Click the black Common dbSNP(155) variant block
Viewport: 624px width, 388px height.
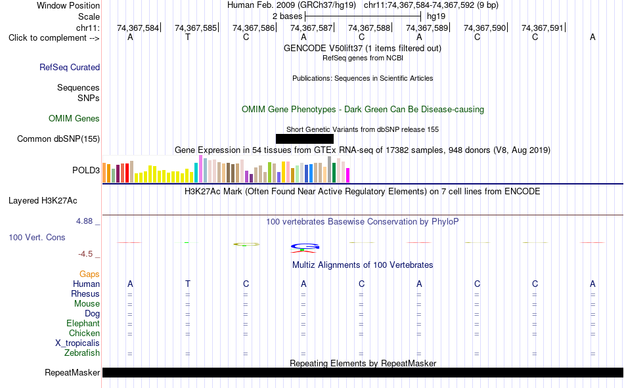tap(304, 139)
